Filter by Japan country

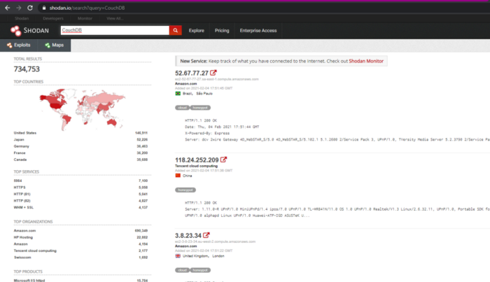coord(19,139)
